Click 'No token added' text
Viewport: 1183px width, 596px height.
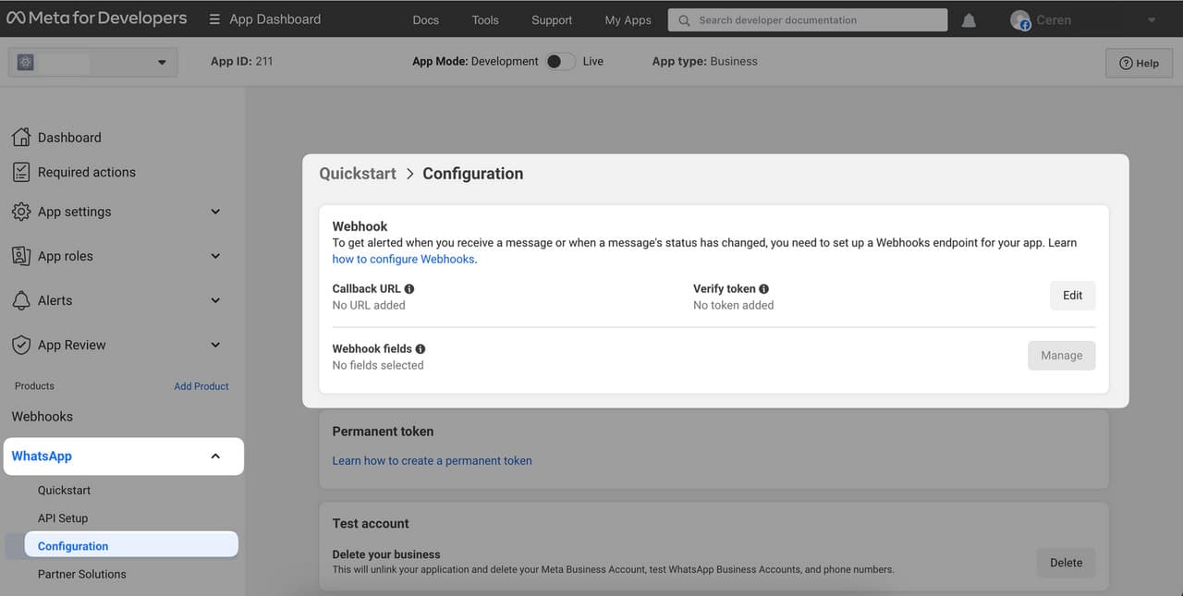pos(734,305)
